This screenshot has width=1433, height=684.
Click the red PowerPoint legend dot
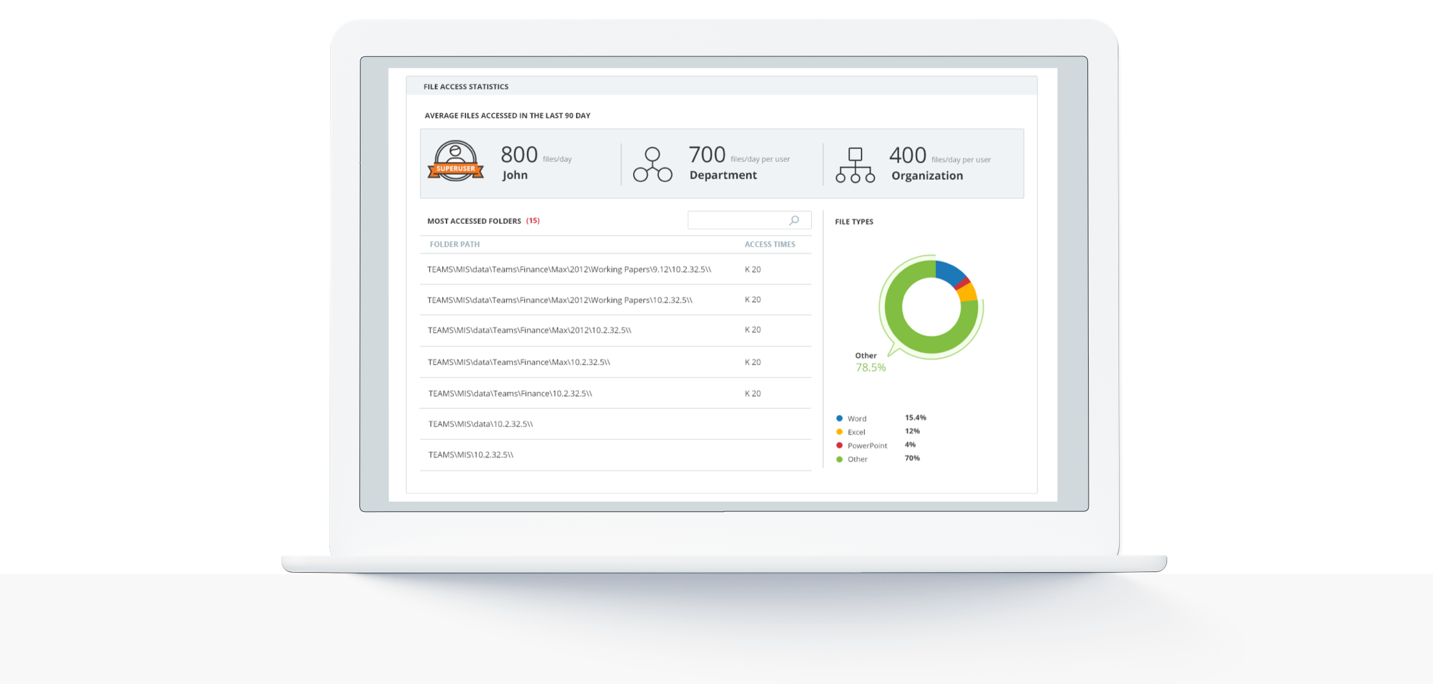click(839, 446)
